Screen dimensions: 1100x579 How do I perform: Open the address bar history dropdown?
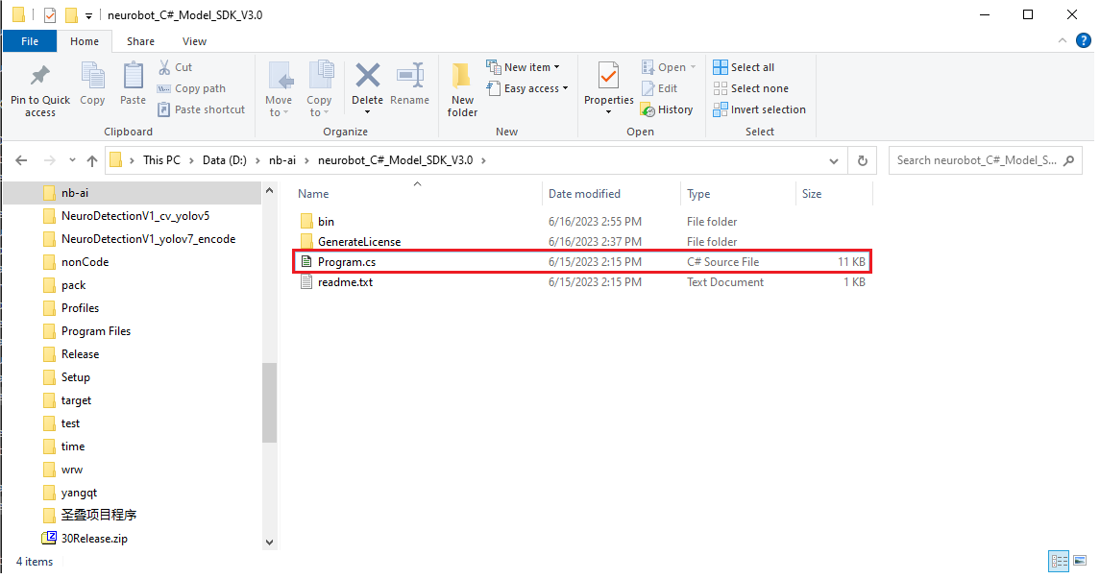(834, 160)
